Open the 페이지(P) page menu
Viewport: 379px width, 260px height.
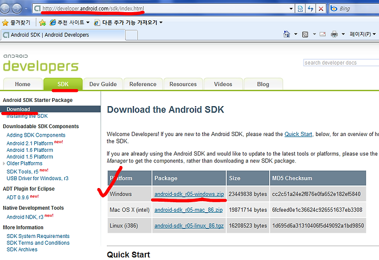click(x=363, y=34)
